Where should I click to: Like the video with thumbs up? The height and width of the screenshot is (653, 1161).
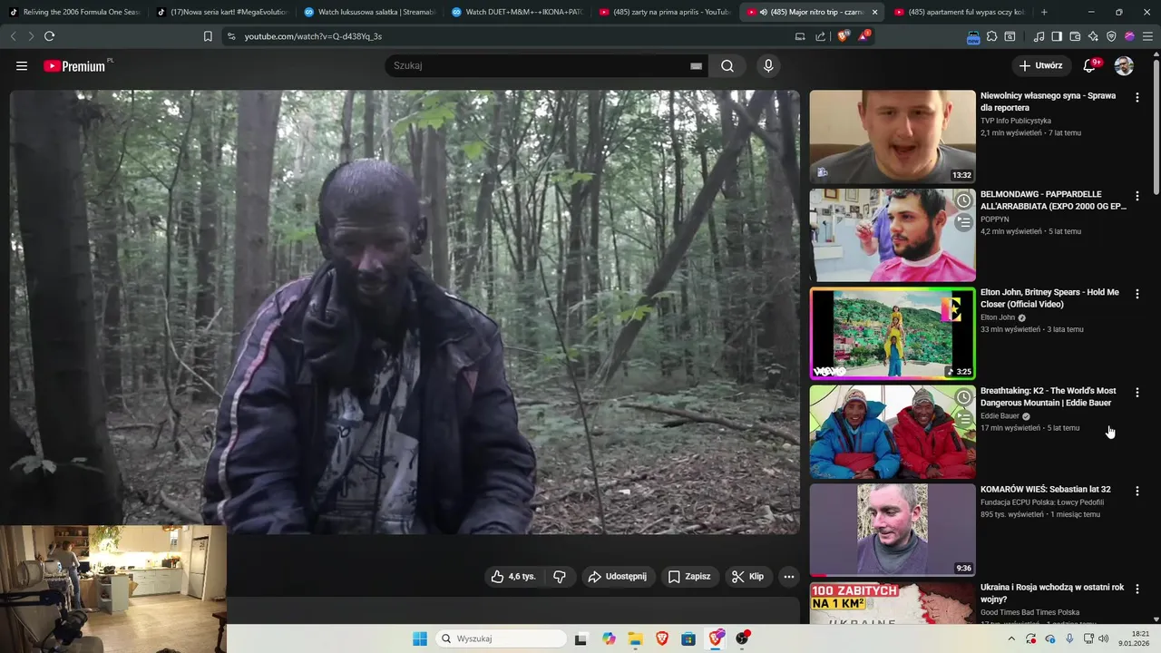tap(514, 577)
